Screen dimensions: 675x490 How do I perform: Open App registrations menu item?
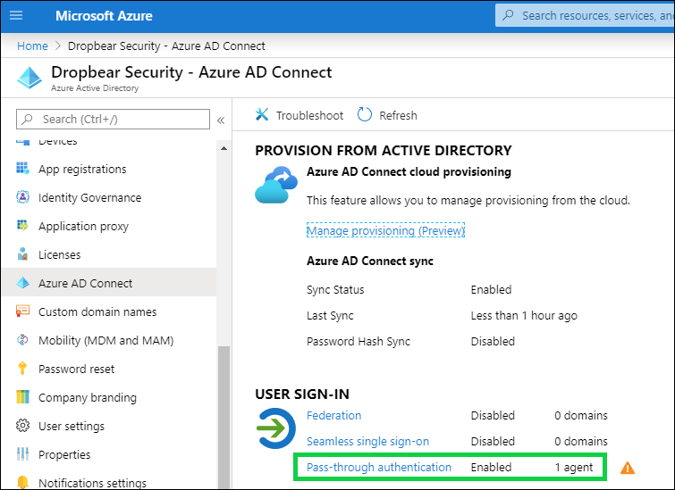pos(108,169)
